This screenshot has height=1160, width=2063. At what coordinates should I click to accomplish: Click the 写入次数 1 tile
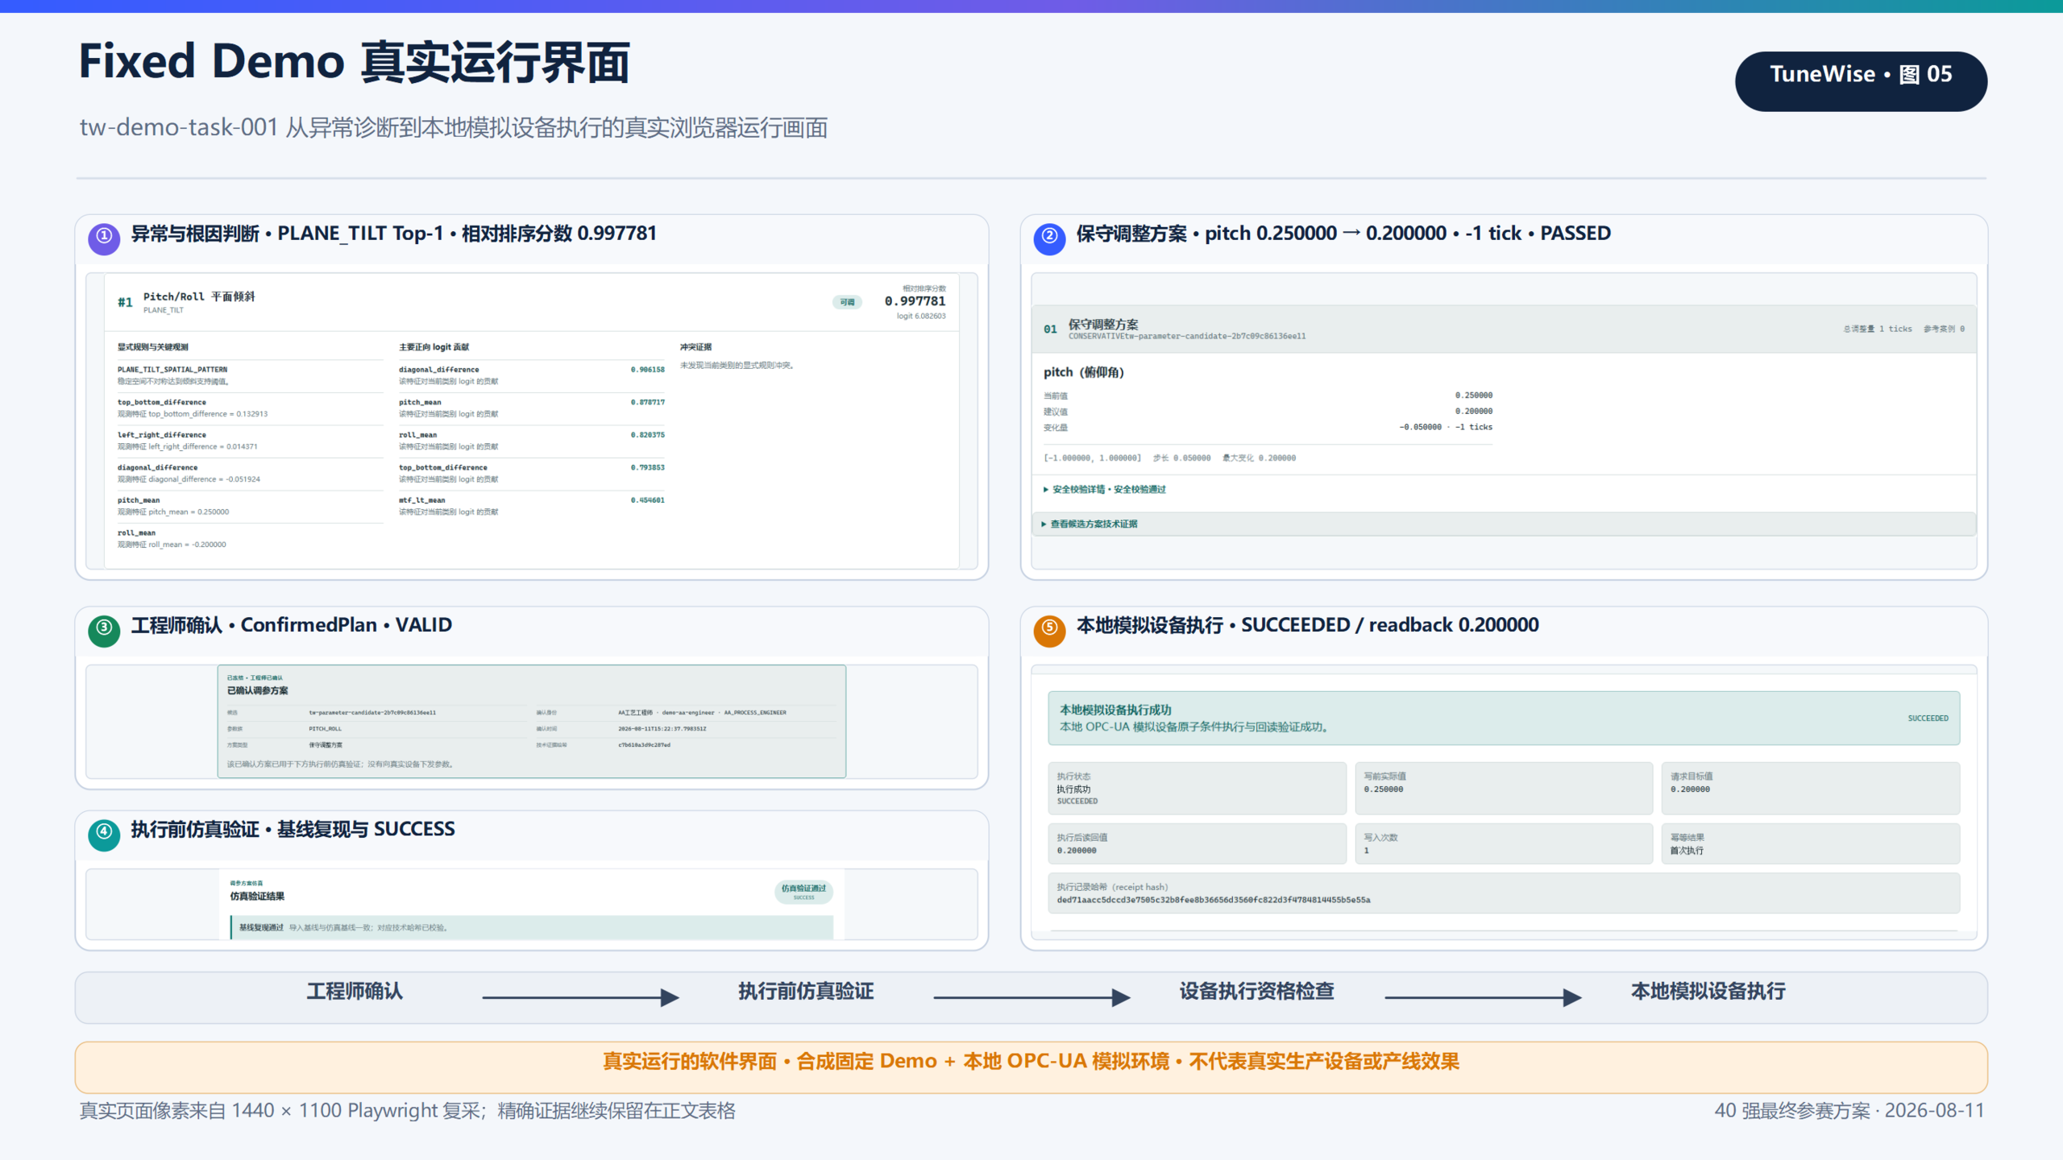point(1504,844)
